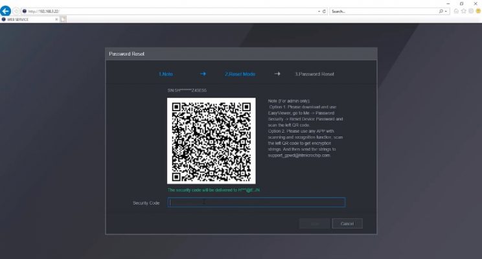482x259 pixels.
Task: Click the browser Back arrow button
Action: click(x=6, y=11)
